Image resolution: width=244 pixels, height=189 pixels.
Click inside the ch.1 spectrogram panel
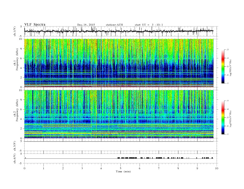(119, 63)
